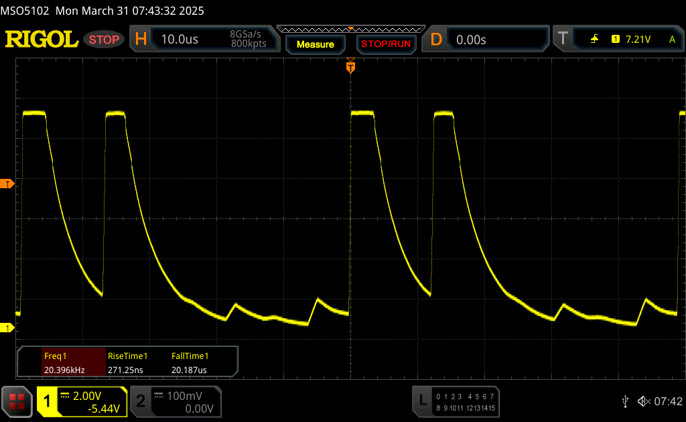The width and height of the screenshot is (686, 422).
Task: Select the channel 1 ground level marker
Action: pyautogui.click(x=7, y=328)
